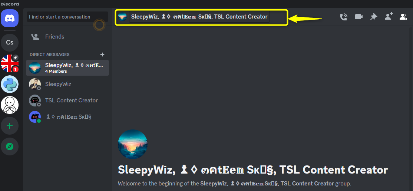Add a server with the plus button
Viewport: 413px width, 191px height.
(x=10, y=126)
